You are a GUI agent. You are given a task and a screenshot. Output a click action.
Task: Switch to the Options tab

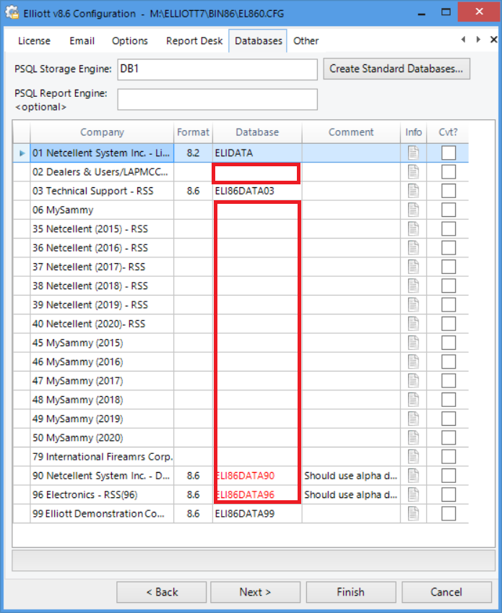[130, 40]
